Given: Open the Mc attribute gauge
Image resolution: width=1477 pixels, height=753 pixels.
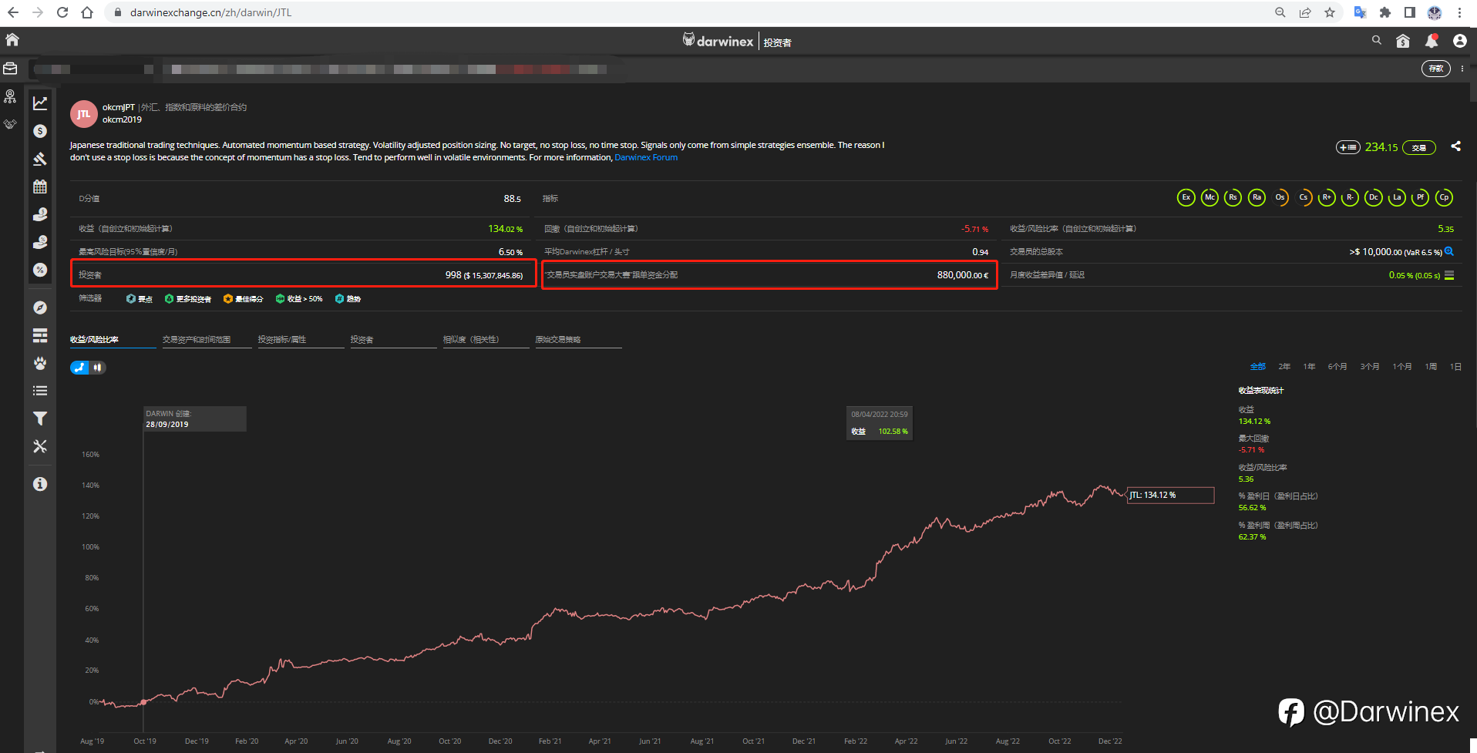Looking at the screenshot, I should click(1210, 197).
